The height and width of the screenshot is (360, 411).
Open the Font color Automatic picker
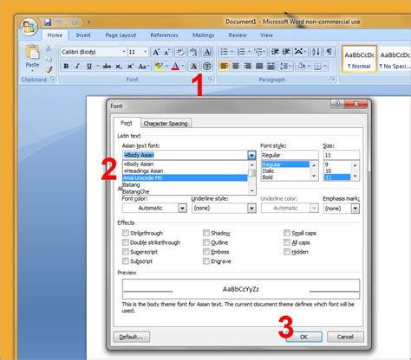click(x=154, y=208)
